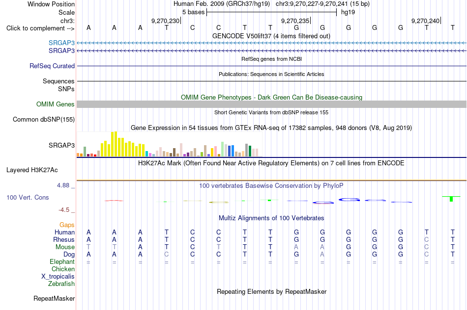Image resolution: width=467 pixels, height=310 pixels.
Task: Open 'RefSeq genes from NCBI' track title
Action: (x=272, y=59)
